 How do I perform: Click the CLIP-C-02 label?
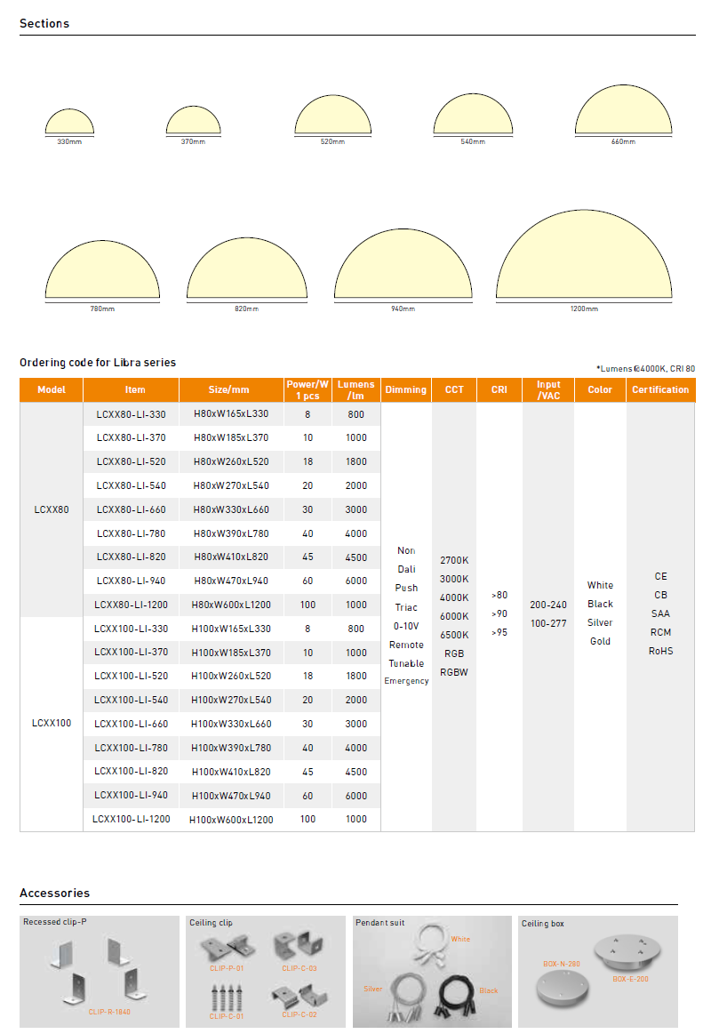[300, 1014]
